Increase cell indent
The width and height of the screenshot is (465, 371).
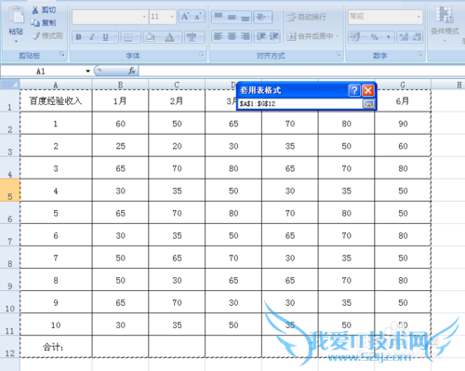click(273, 36)
